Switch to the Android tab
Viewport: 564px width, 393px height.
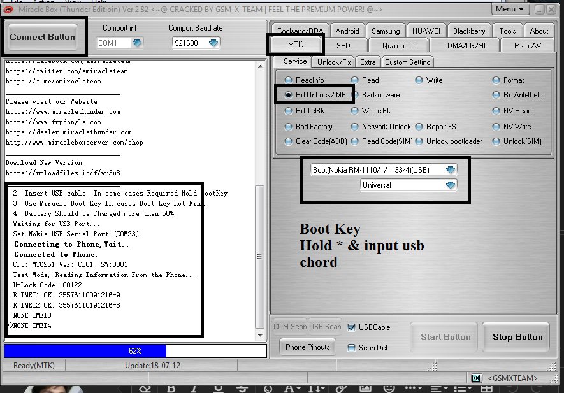click(347, 31)
